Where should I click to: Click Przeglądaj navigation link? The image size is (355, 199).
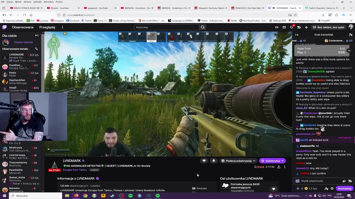point(47,27)
